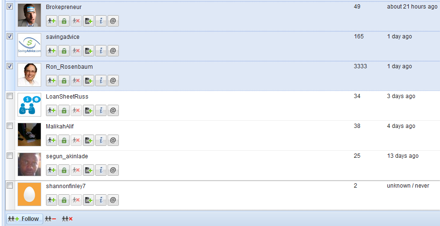Open the segun_akinlade username

[67, 156]
